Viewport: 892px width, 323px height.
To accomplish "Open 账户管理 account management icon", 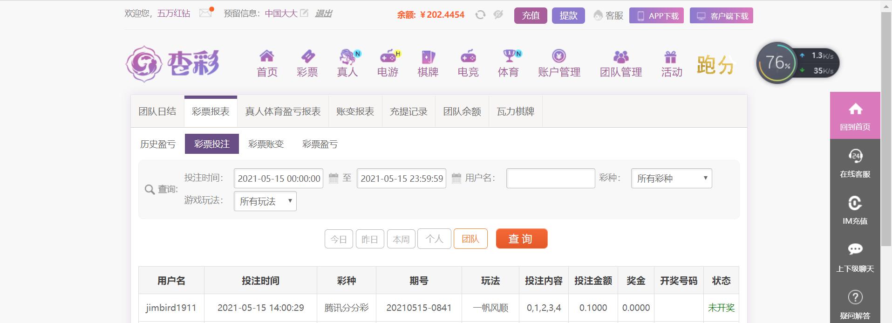I will 559,63.
